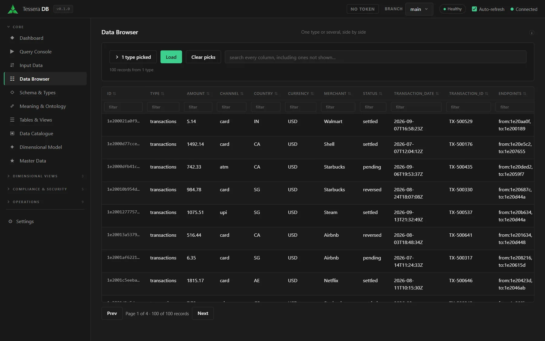Open Input Data page
Viewport: 545px width, 341px height.
pyautogui.click(x=45, y=65)
